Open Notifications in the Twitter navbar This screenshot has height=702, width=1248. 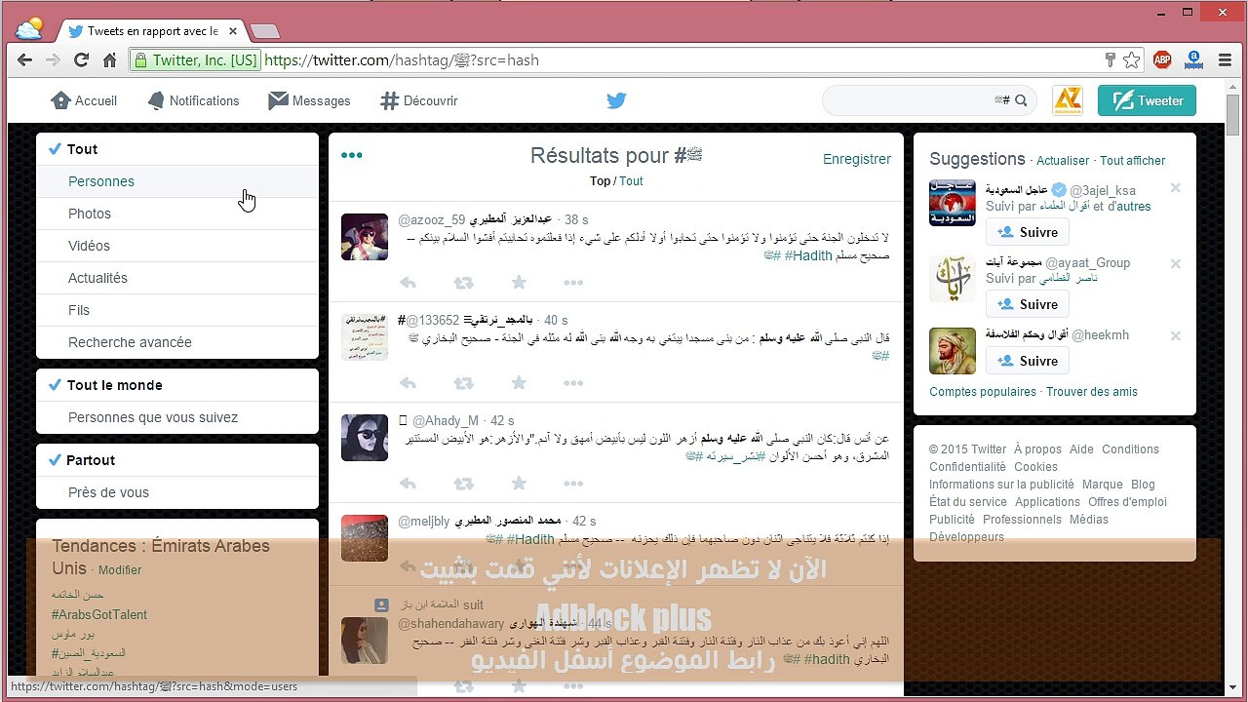tap(193, 100)
